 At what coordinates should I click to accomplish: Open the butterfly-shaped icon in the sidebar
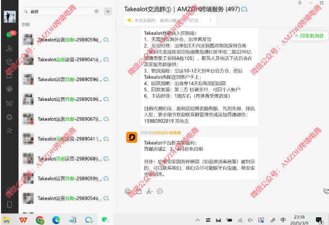[x=9, y=103]
